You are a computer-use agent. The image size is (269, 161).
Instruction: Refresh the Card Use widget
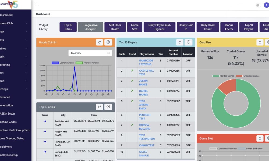tap(260, 42)
